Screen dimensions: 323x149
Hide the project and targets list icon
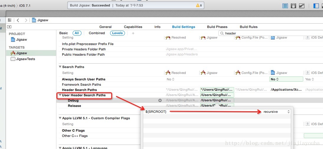9,27
